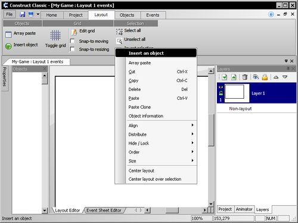The height and width of the screenshot is (223, 298).
Task: Toggle layer visibility with the eye toolbar icon
Action: pyautogui.click(x=256, y=77)
